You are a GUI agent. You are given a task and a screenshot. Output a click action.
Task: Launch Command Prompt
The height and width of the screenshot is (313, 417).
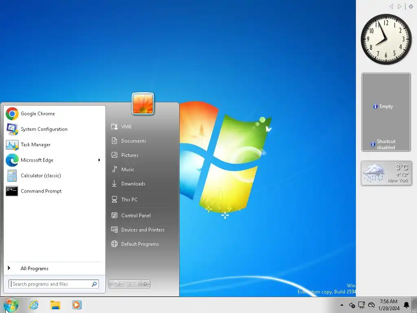(x=55, y=191)
